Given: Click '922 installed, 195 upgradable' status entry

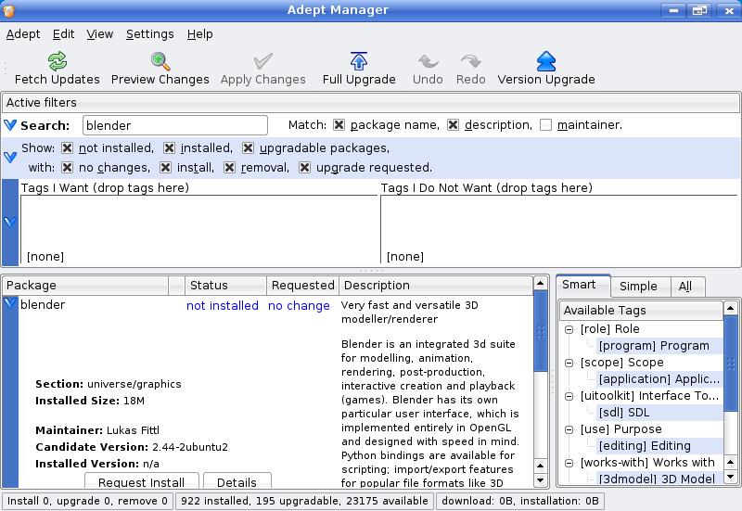Looking at the screenshot, I should point(304,501).
